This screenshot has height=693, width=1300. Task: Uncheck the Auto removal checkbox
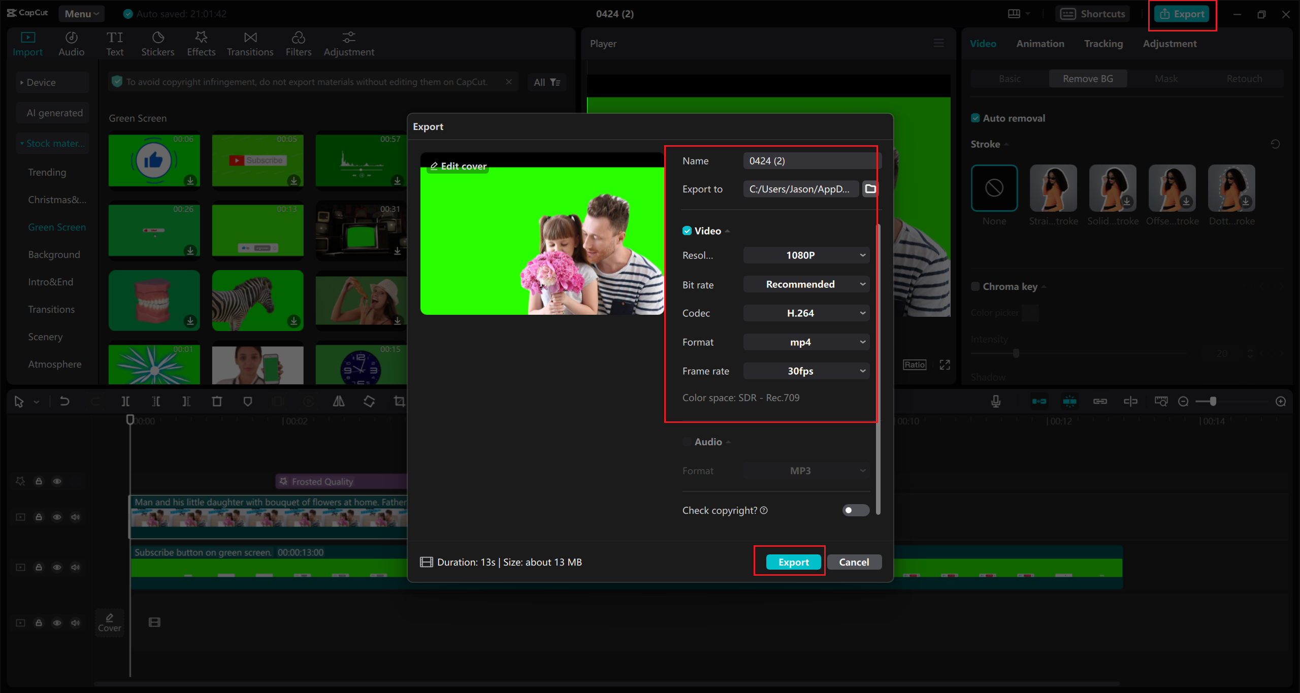coord(976,117)
